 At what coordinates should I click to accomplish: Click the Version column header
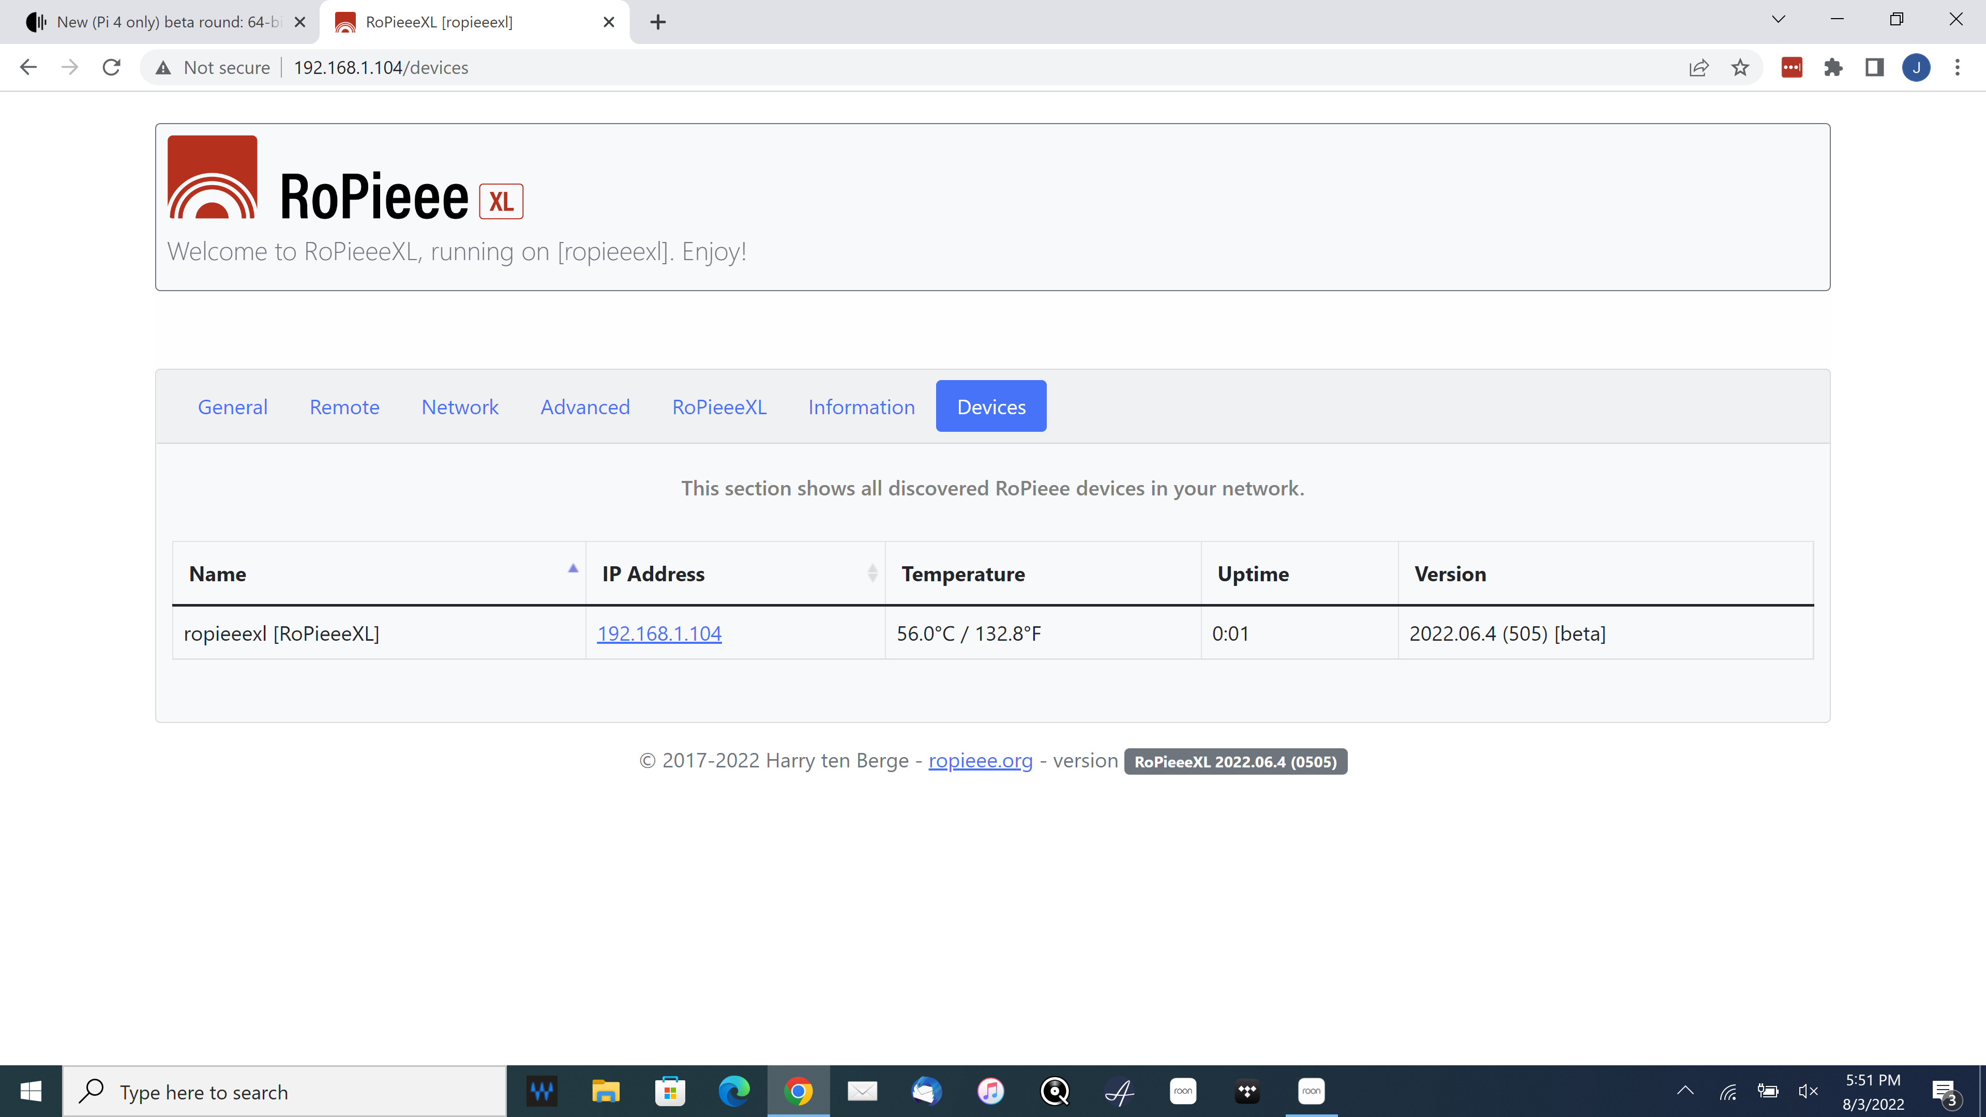(1606, 573)
